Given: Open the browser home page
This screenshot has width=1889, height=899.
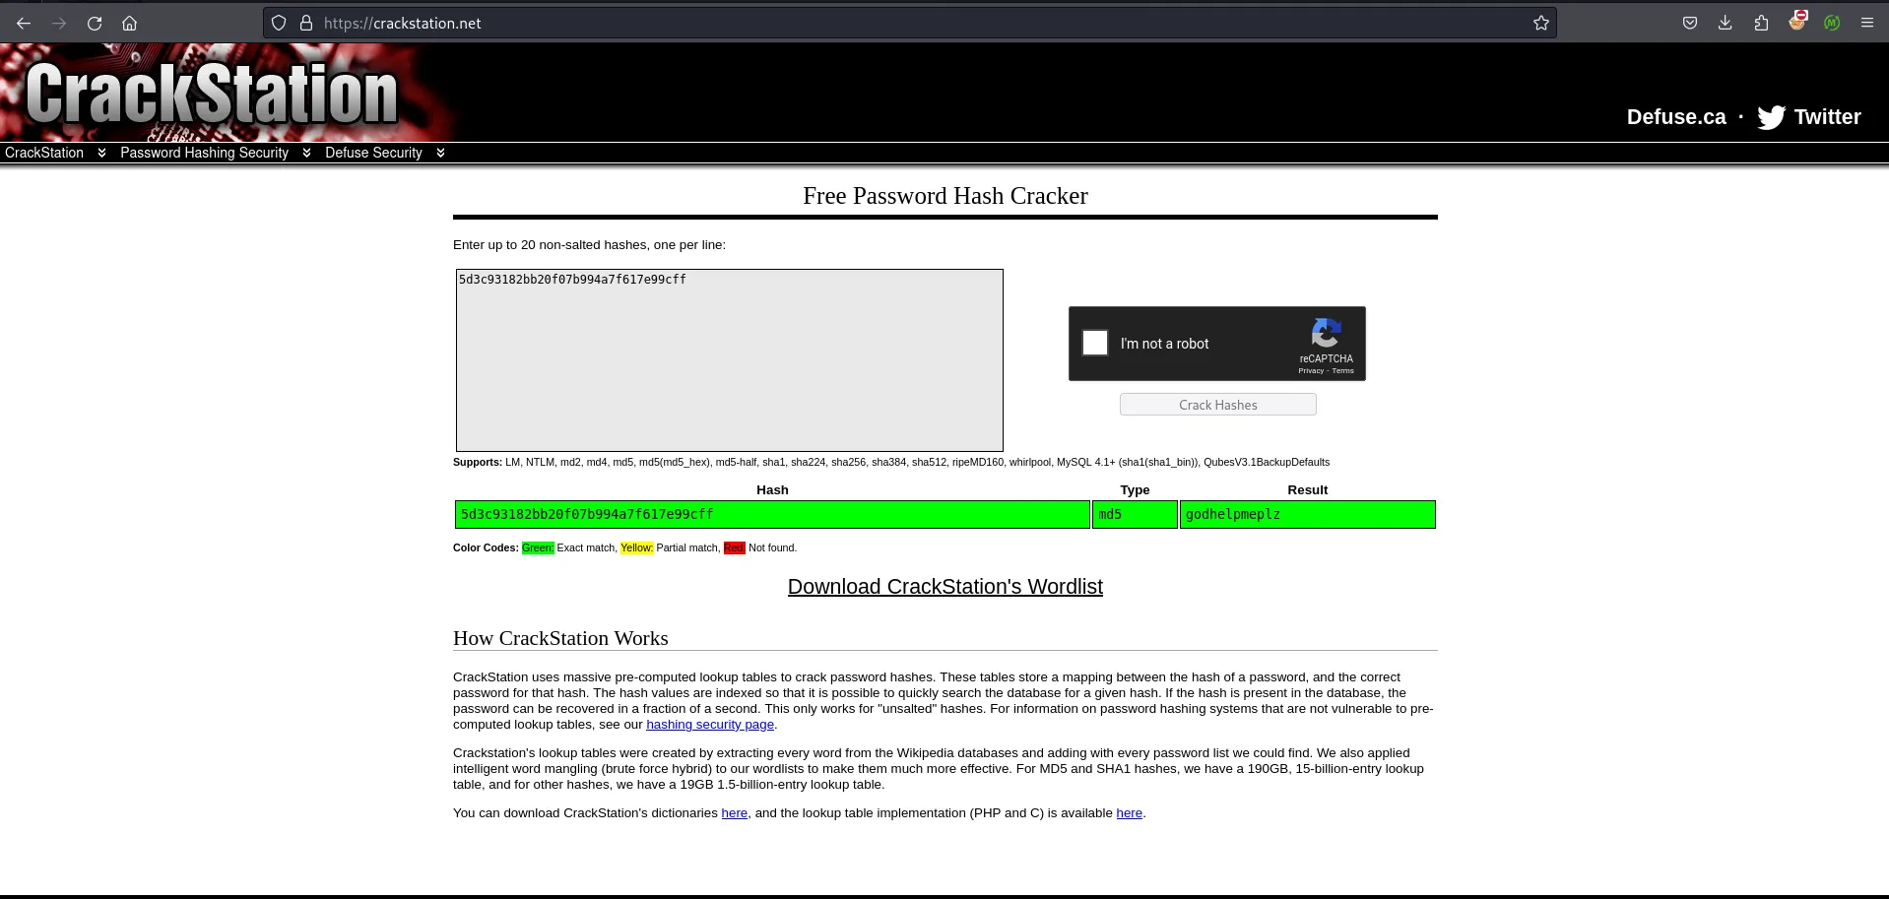Looking at the screenshot, I should [x=129, y=24].
